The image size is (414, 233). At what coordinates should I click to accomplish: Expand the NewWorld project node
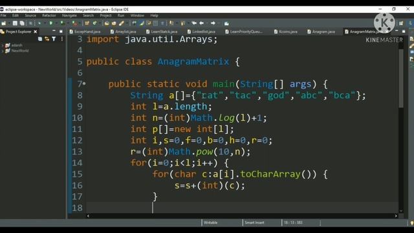pyautogui.click(x=3, y=50)
